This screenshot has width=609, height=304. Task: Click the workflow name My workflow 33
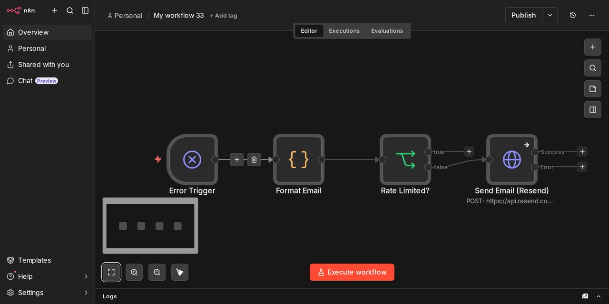point(178,16)
